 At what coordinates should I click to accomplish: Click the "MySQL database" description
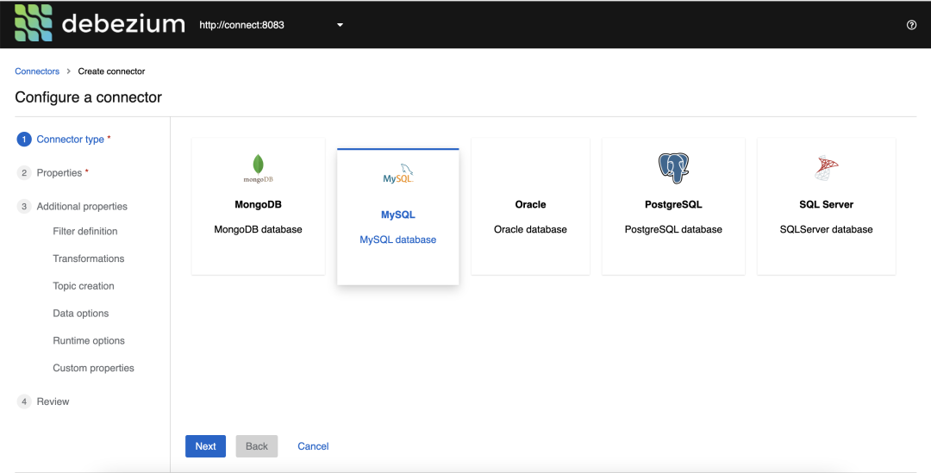[x=397, y=240]
